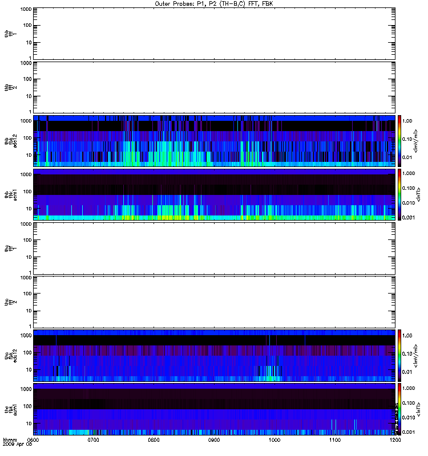Click the 1 y-axis tick of thb fff 2
428x456 pixels.
tap(30, 112)
